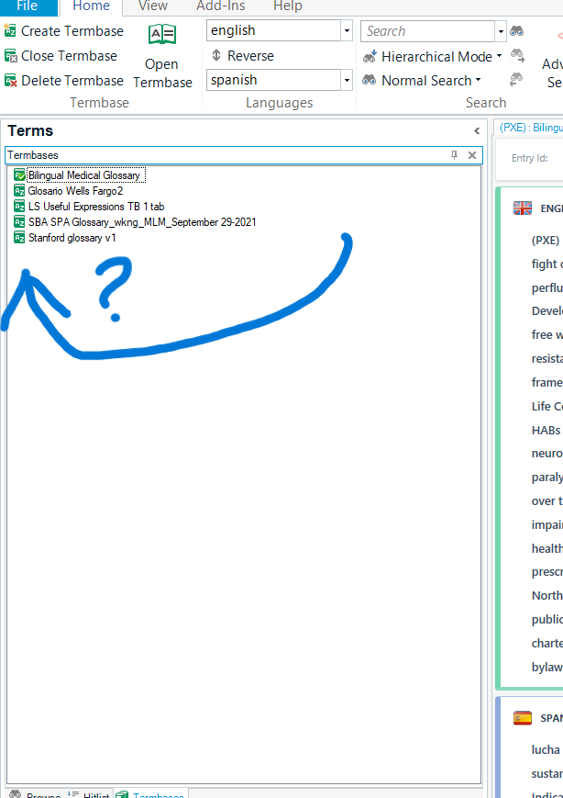Image resolution: width=563 pixels, height=798 pixels.
Task: Click the Stanford glossary v1 termbase icon
Action: click(19, 238)
